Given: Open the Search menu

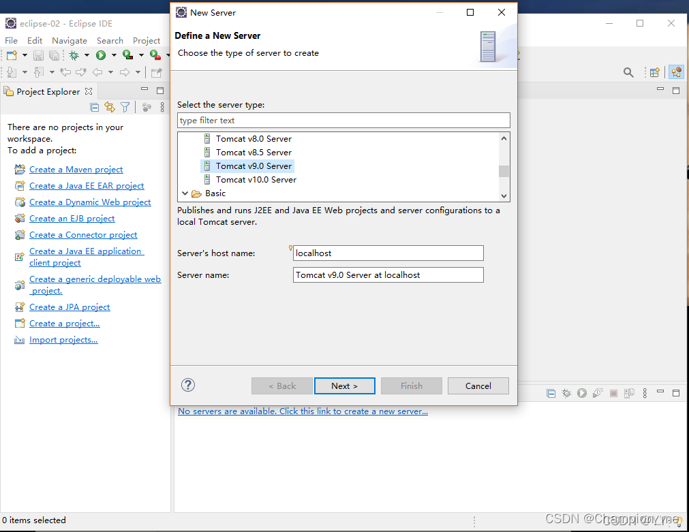Looking at the screenshot, I should tap(110, 40).
